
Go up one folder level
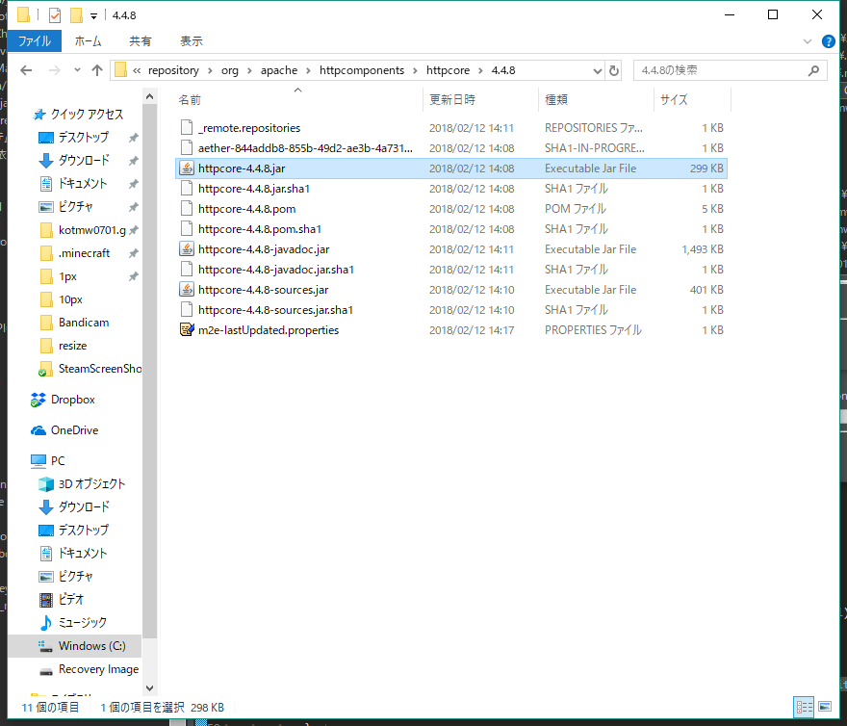(96, 70)
